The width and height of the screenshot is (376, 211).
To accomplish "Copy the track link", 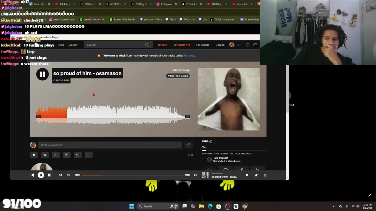I will 67,155.
